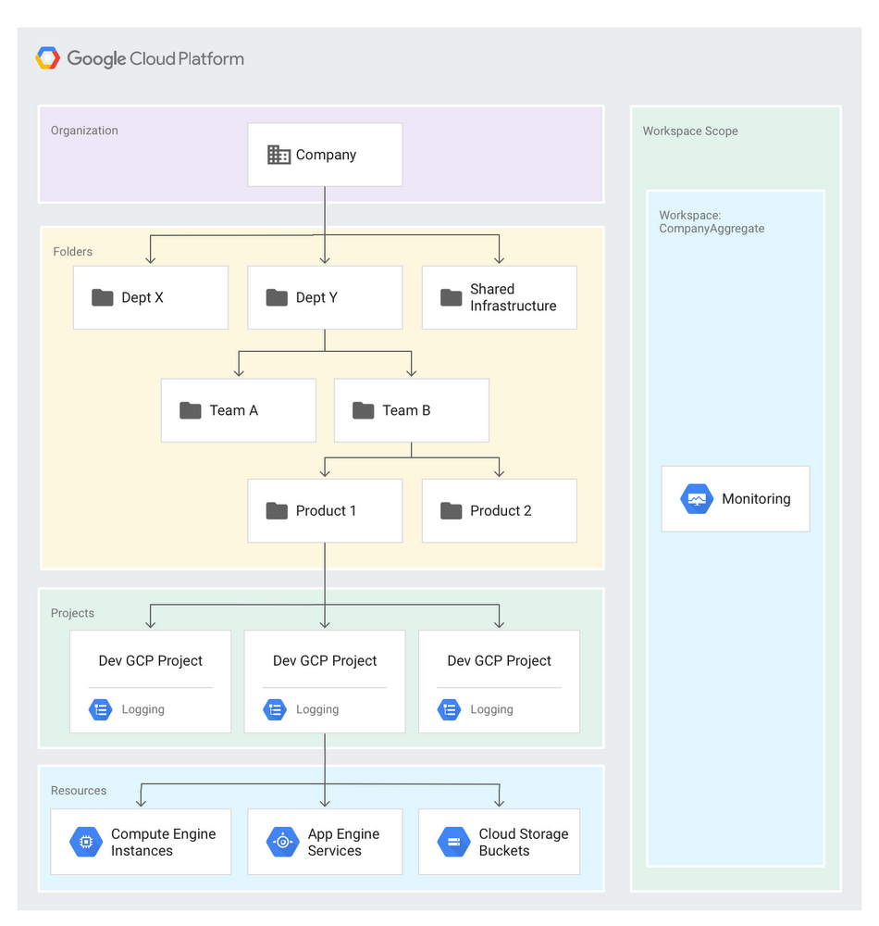Click Logging icon in the middle Dev GCP Project

(275, 710)
